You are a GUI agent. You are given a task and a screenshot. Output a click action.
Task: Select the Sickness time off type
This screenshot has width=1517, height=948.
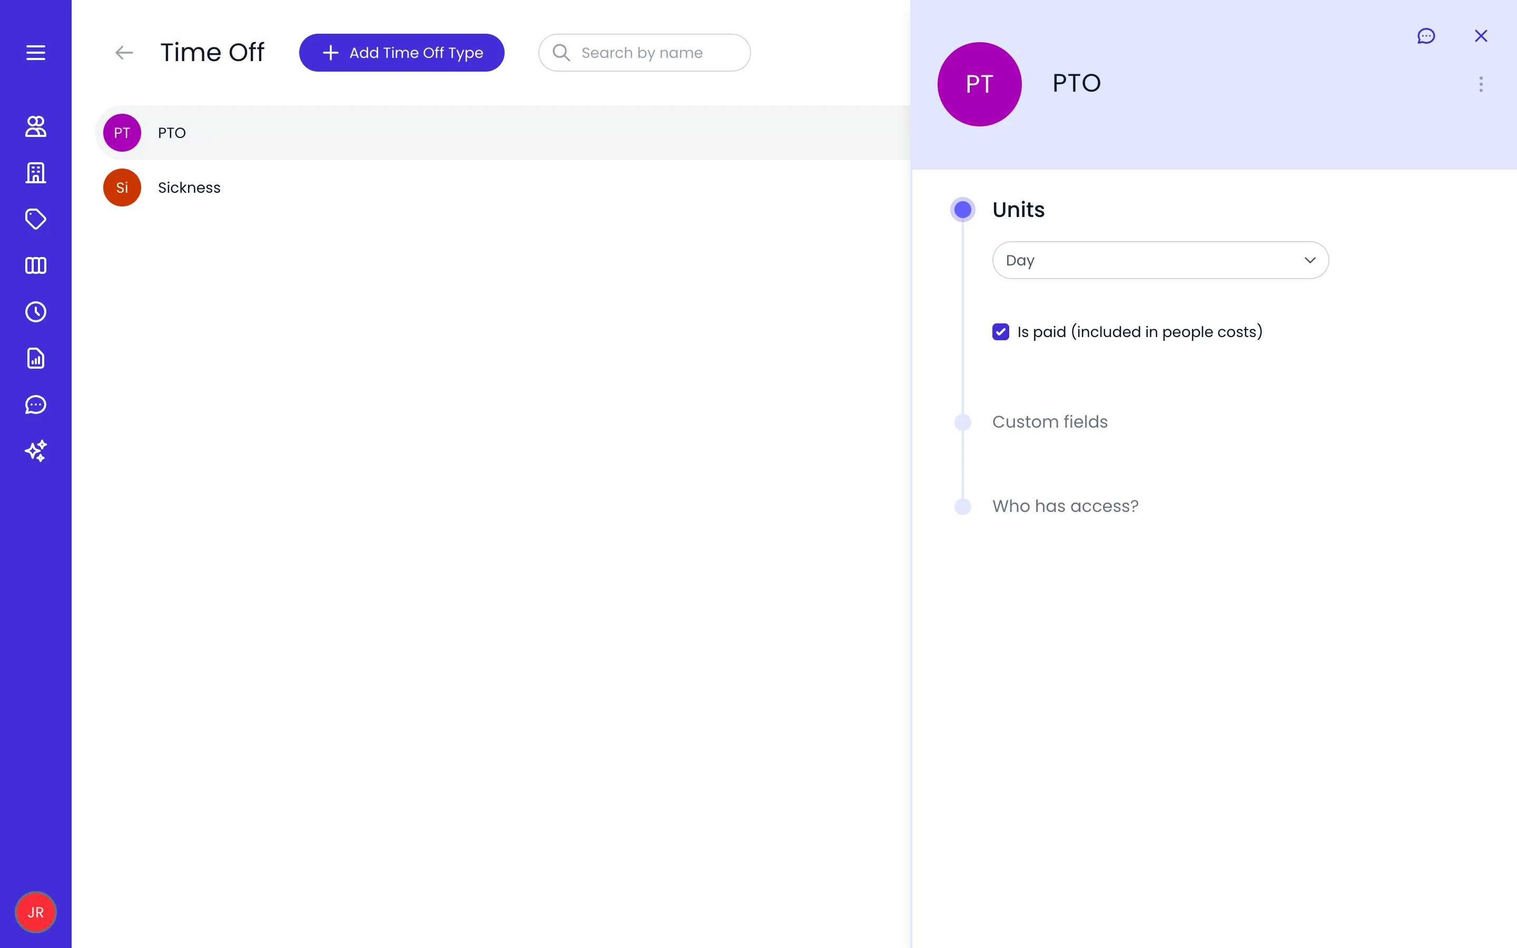click(x=502, y=187)
